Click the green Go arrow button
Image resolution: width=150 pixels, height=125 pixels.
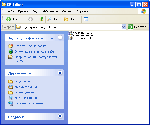click(x=131, y=27)
